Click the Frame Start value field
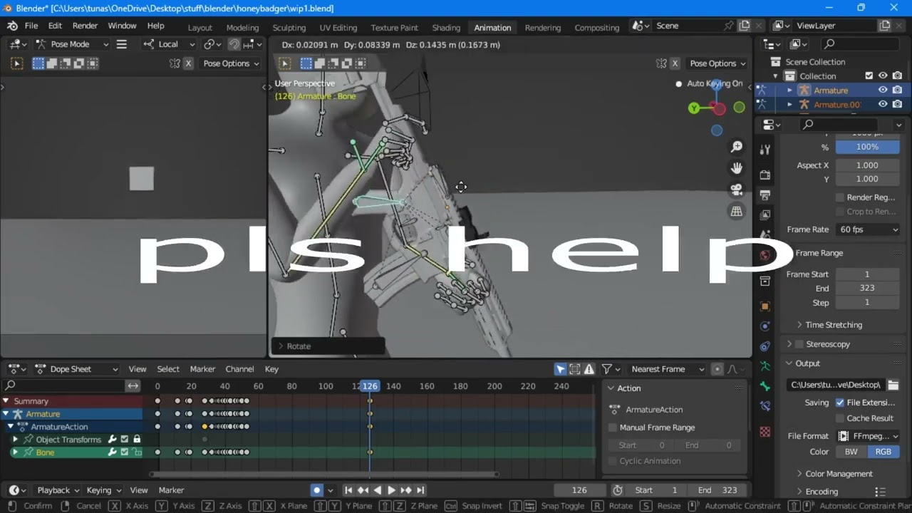912x513 pixels. (x=867, y=274)
